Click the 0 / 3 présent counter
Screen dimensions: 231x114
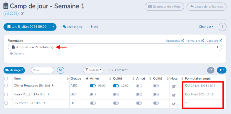(x=119, y=70)
